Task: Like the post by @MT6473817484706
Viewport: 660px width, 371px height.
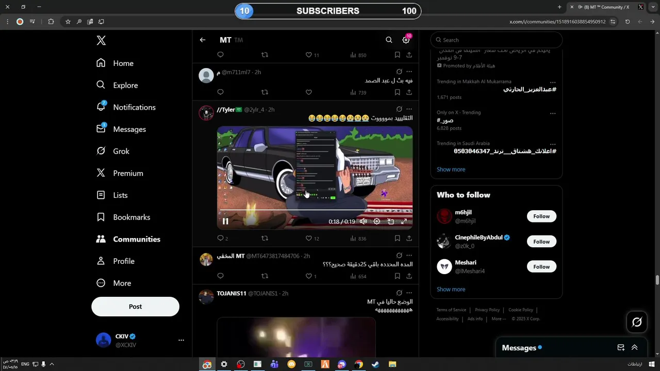Action: [311, 276]
